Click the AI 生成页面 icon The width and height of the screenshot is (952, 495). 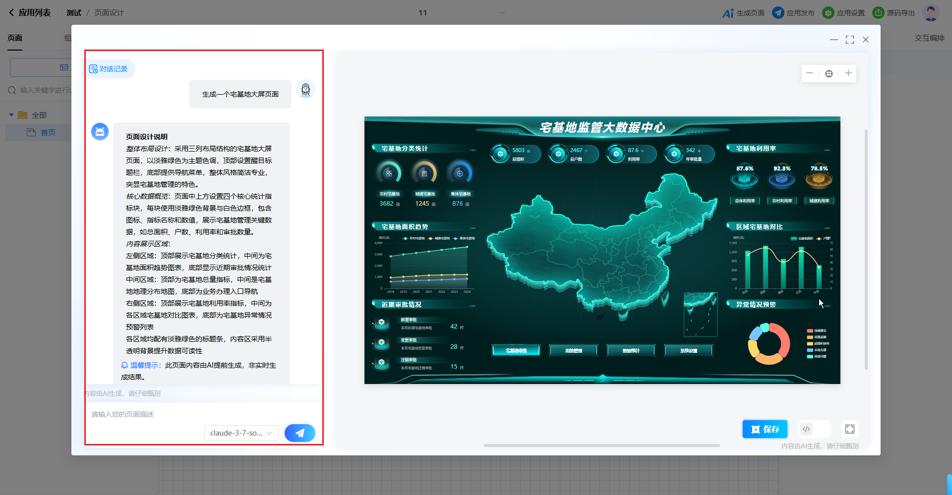click(x=727, y=13)
